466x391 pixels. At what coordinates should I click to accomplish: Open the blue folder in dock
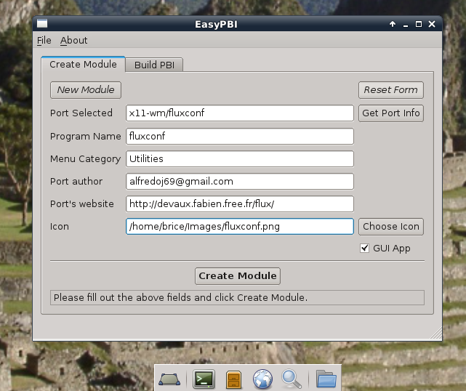point(326,379)
